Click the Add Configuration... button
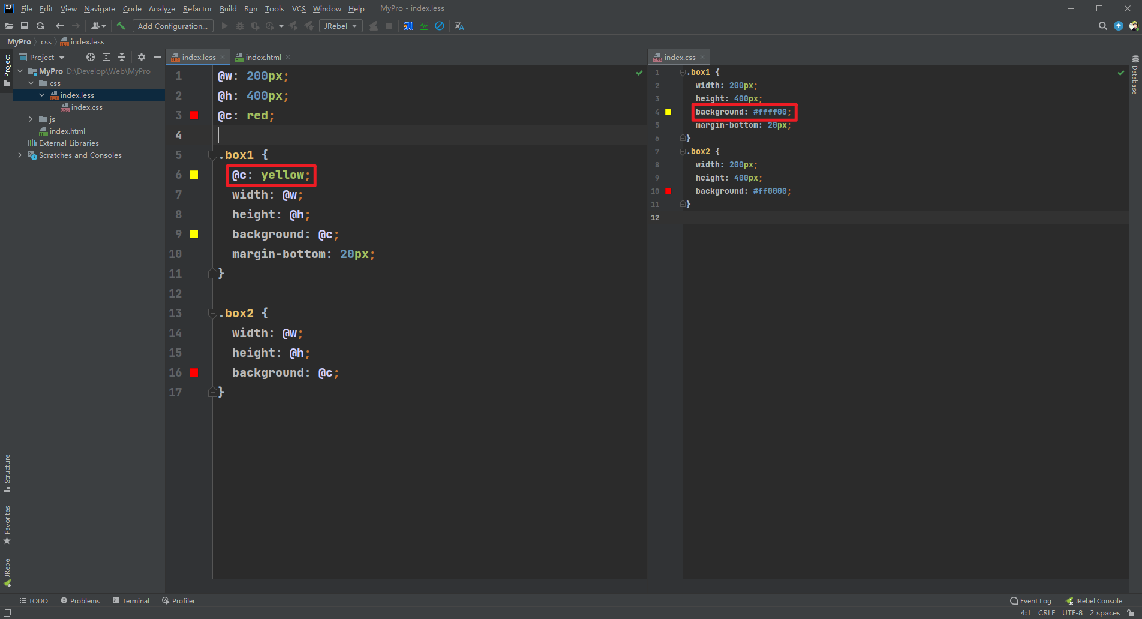The image size is (1142, 619). click(173, 26)
